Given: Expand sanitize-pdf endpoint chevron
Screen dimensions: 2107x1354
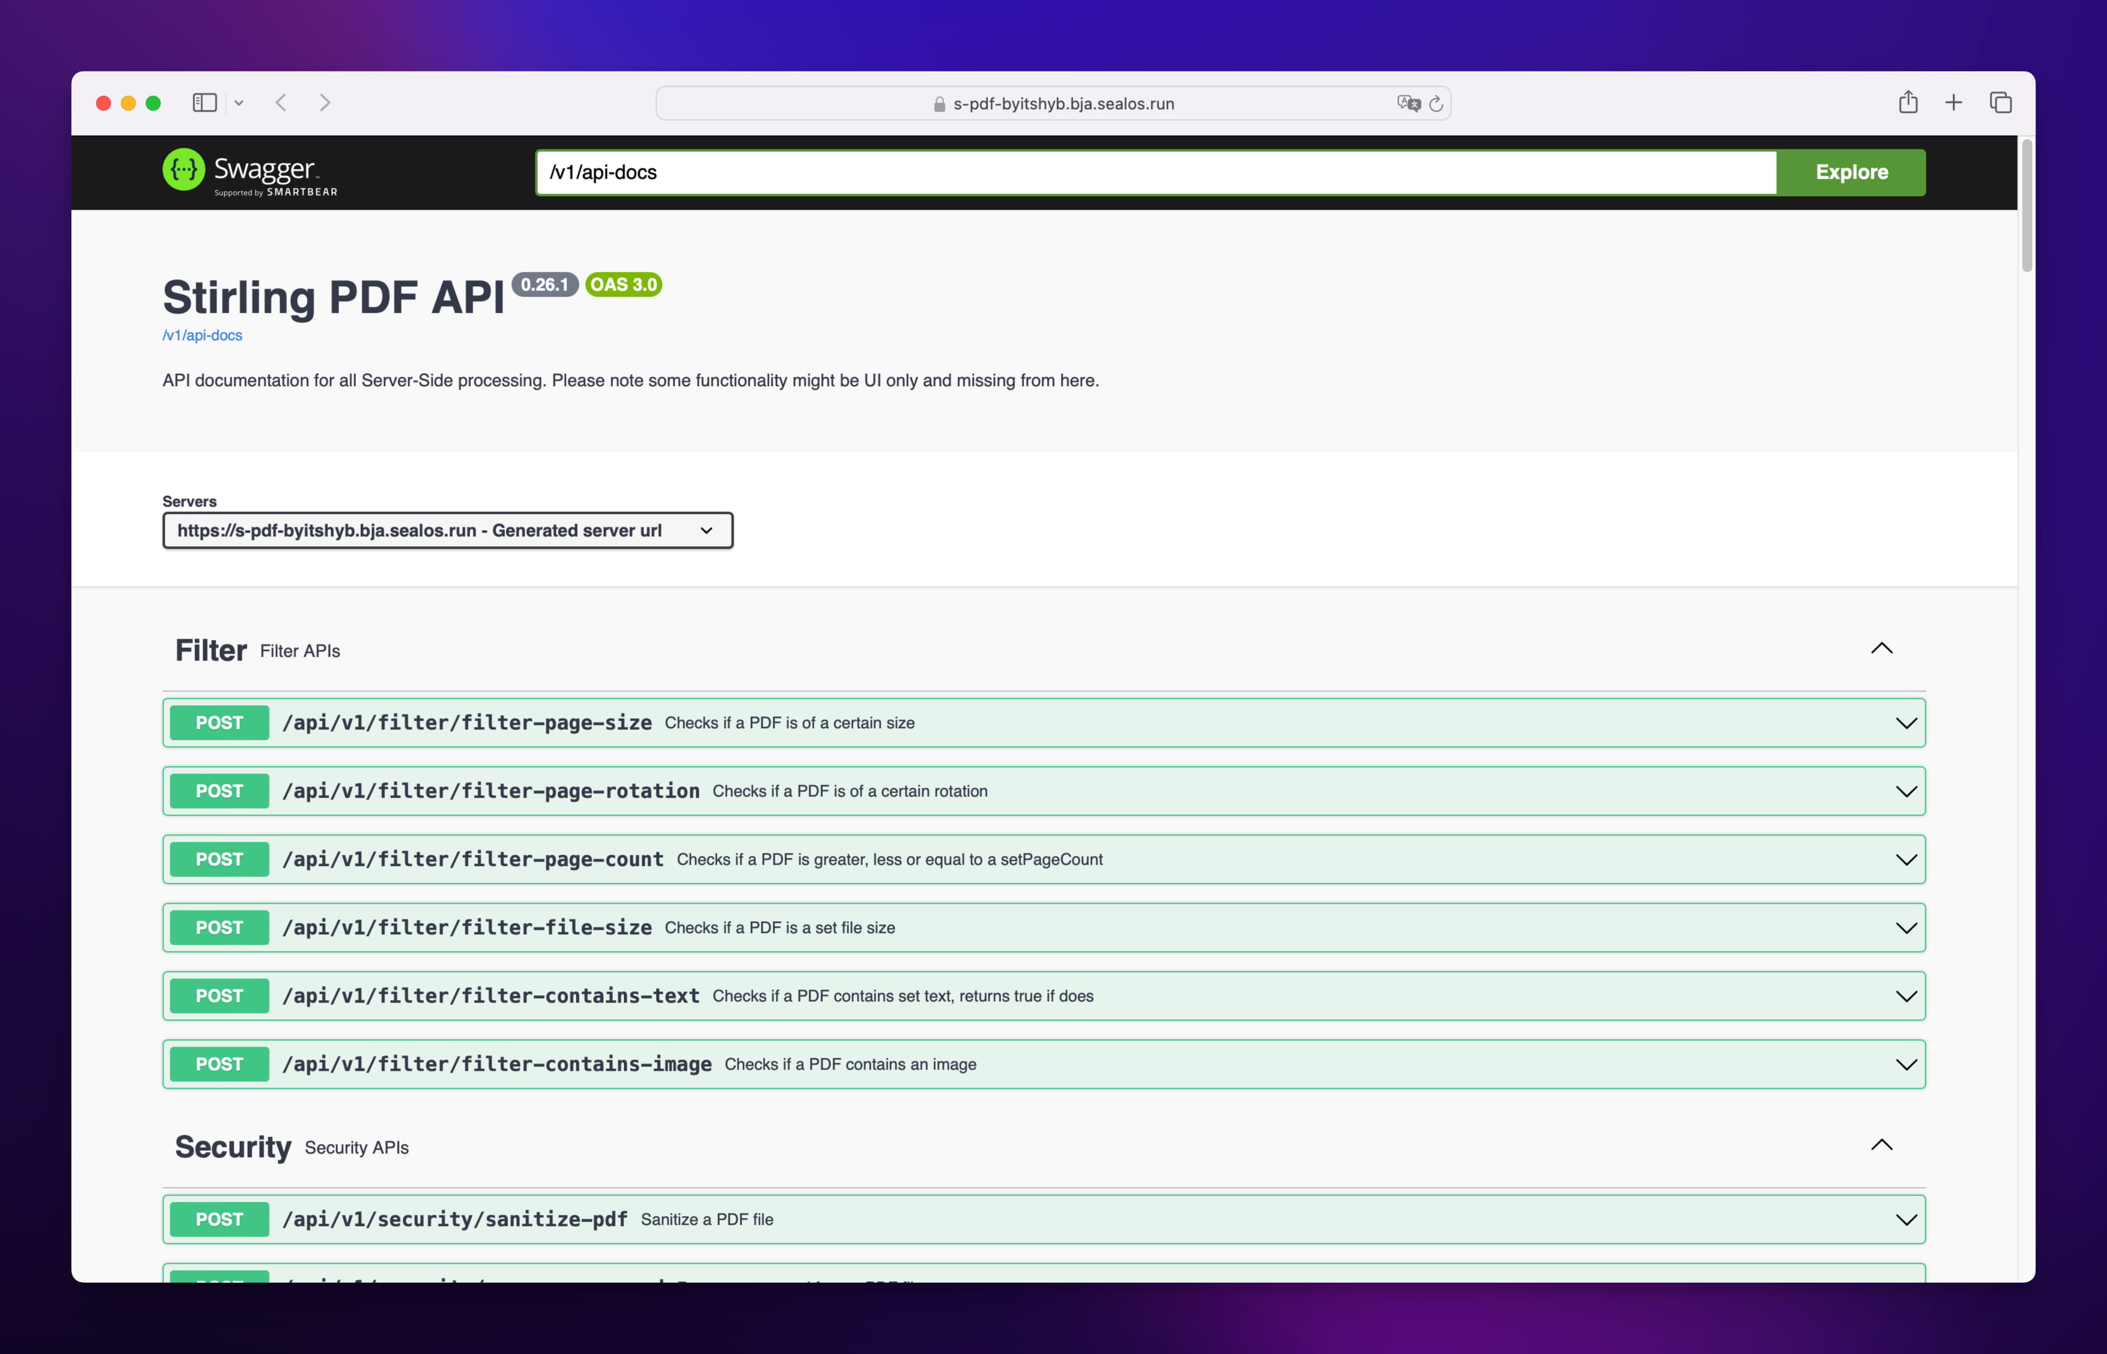Looking at the screenshot, I should point(1906,1219).
